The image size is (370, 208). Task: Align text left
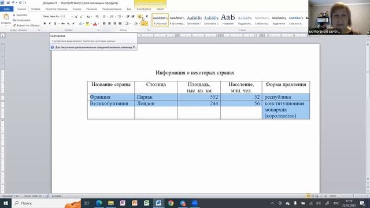coord(104,23)
